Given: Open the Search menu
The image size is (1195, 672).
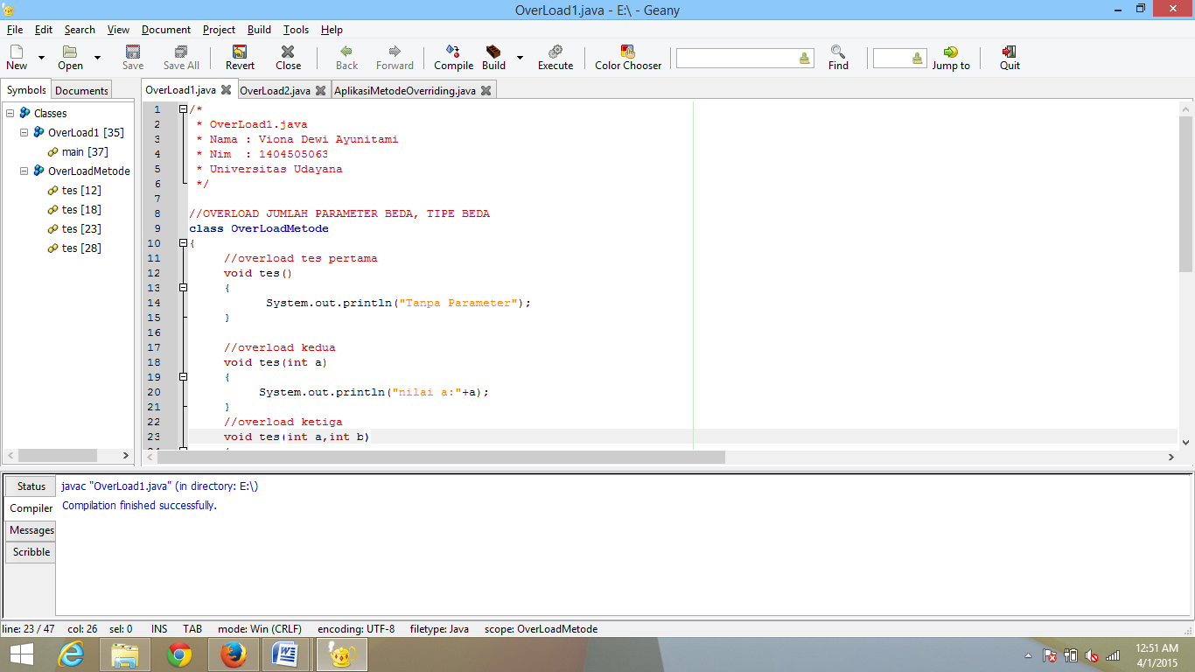Looking at the screenshot, I should pyautogui.click(x=80, y=30).
